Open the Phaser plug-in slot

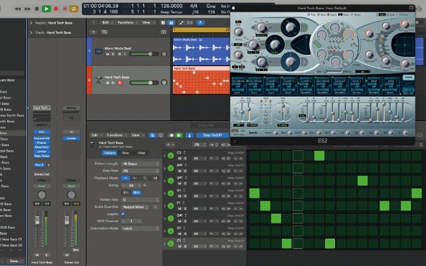(42, 142)
